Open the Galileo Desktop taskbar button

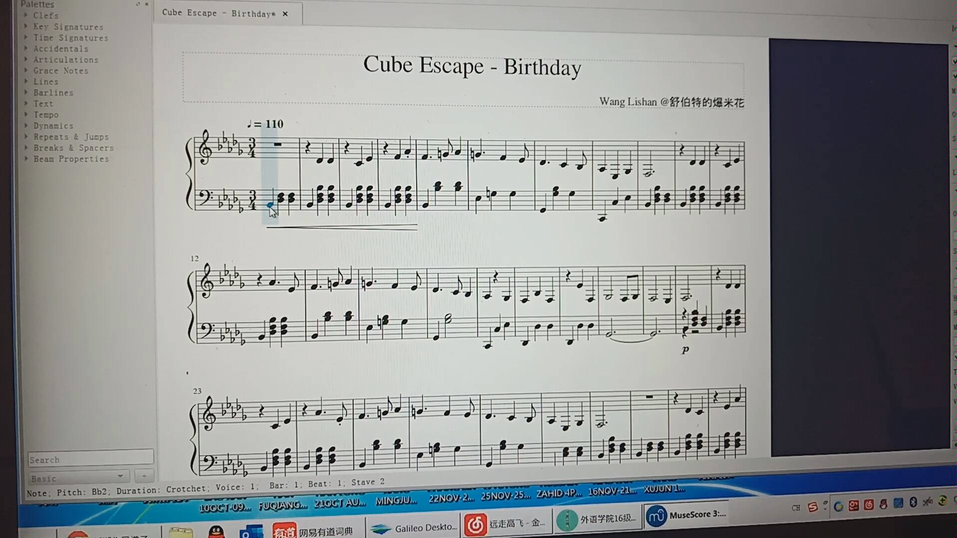pyautogui.click(x=414, y=528)
